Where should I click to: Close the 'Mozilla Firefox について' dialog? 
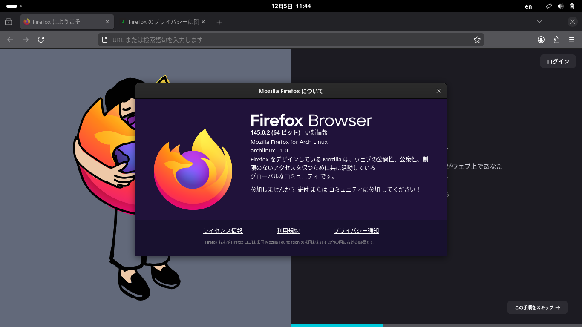point(439,91)
